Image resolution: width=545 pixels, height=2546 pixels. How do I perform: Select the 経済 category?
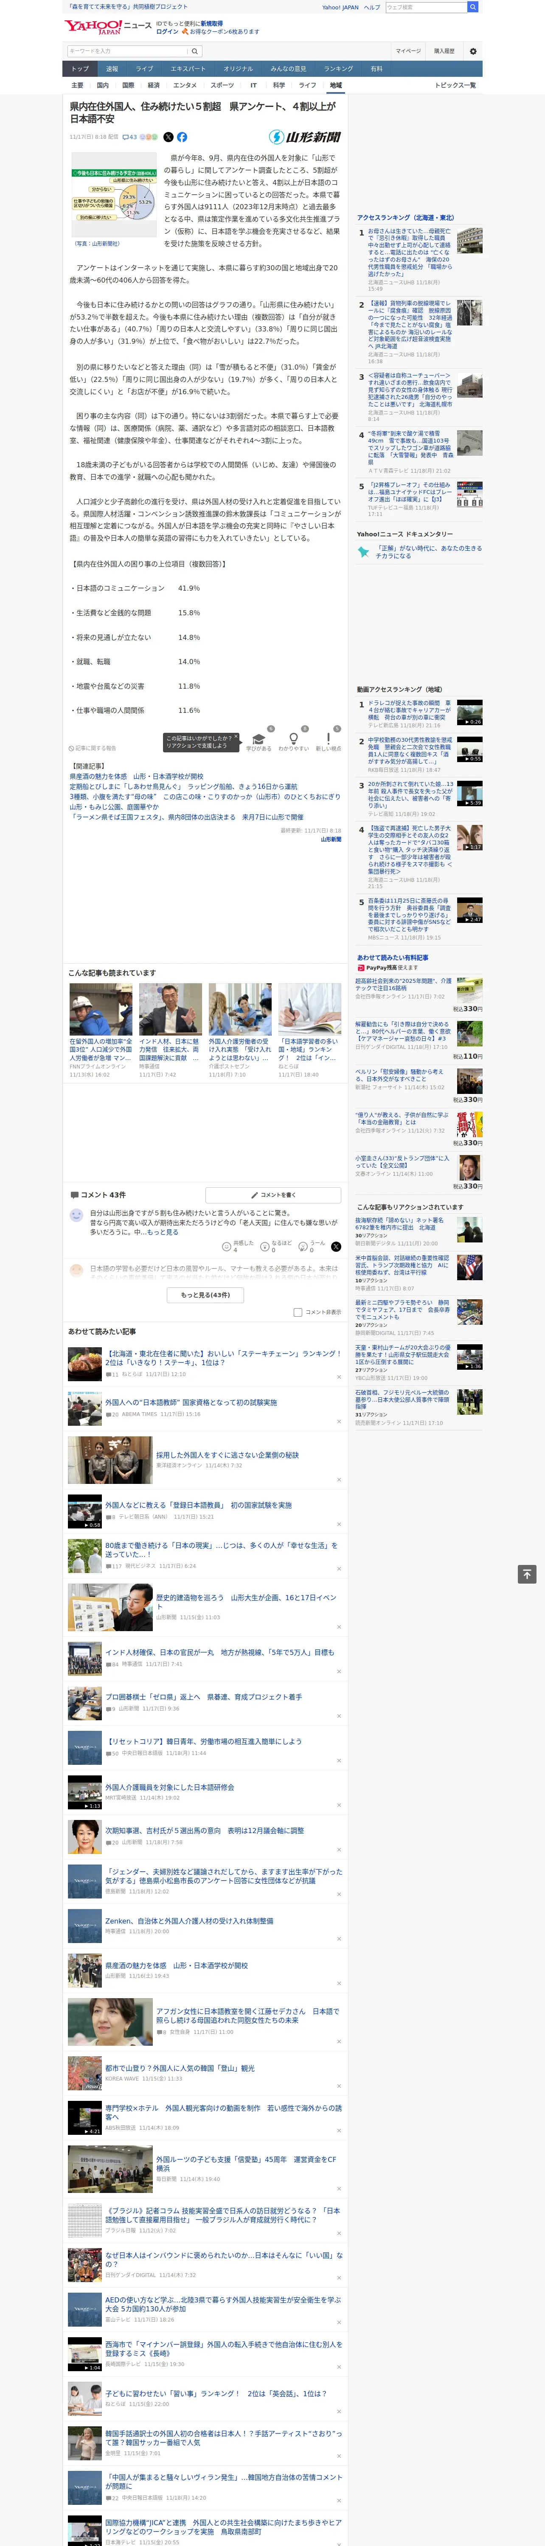point(153,85)
